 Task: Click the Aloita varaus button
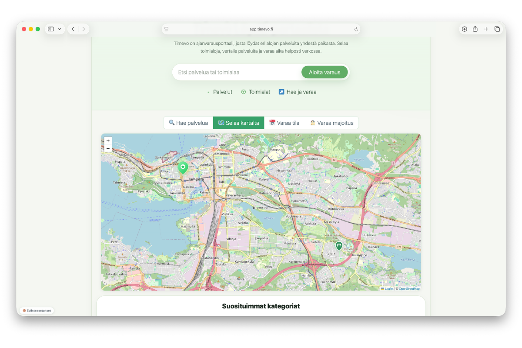click(325, 72)
